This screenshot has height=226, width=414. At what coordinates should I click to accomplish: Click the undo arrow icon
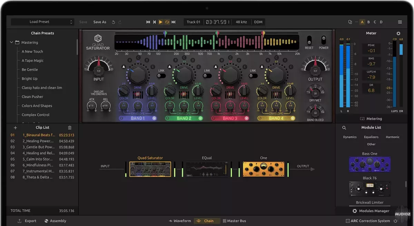(114, 22)
